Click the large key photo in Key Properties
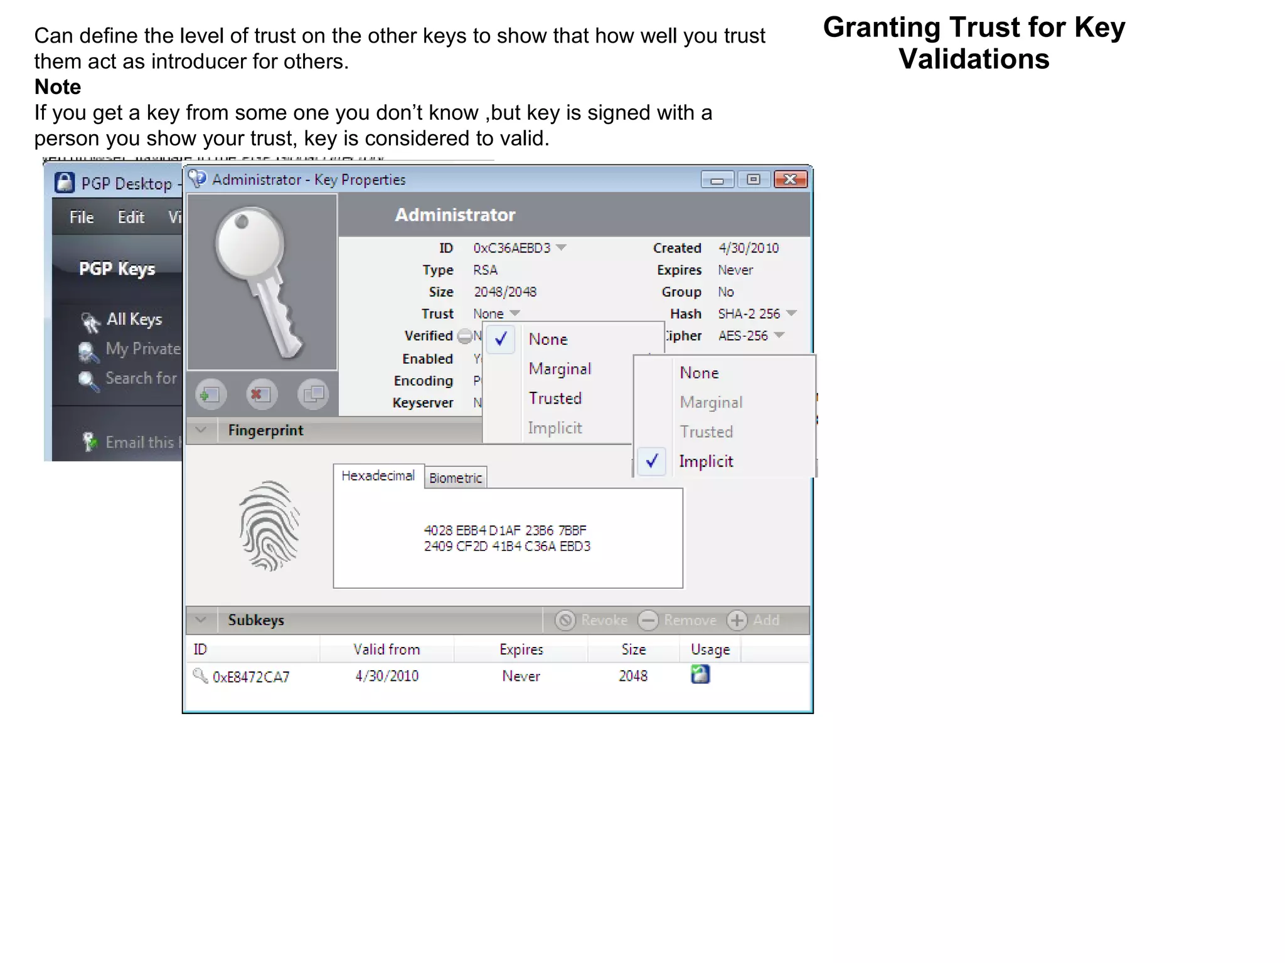 [262, 282]
